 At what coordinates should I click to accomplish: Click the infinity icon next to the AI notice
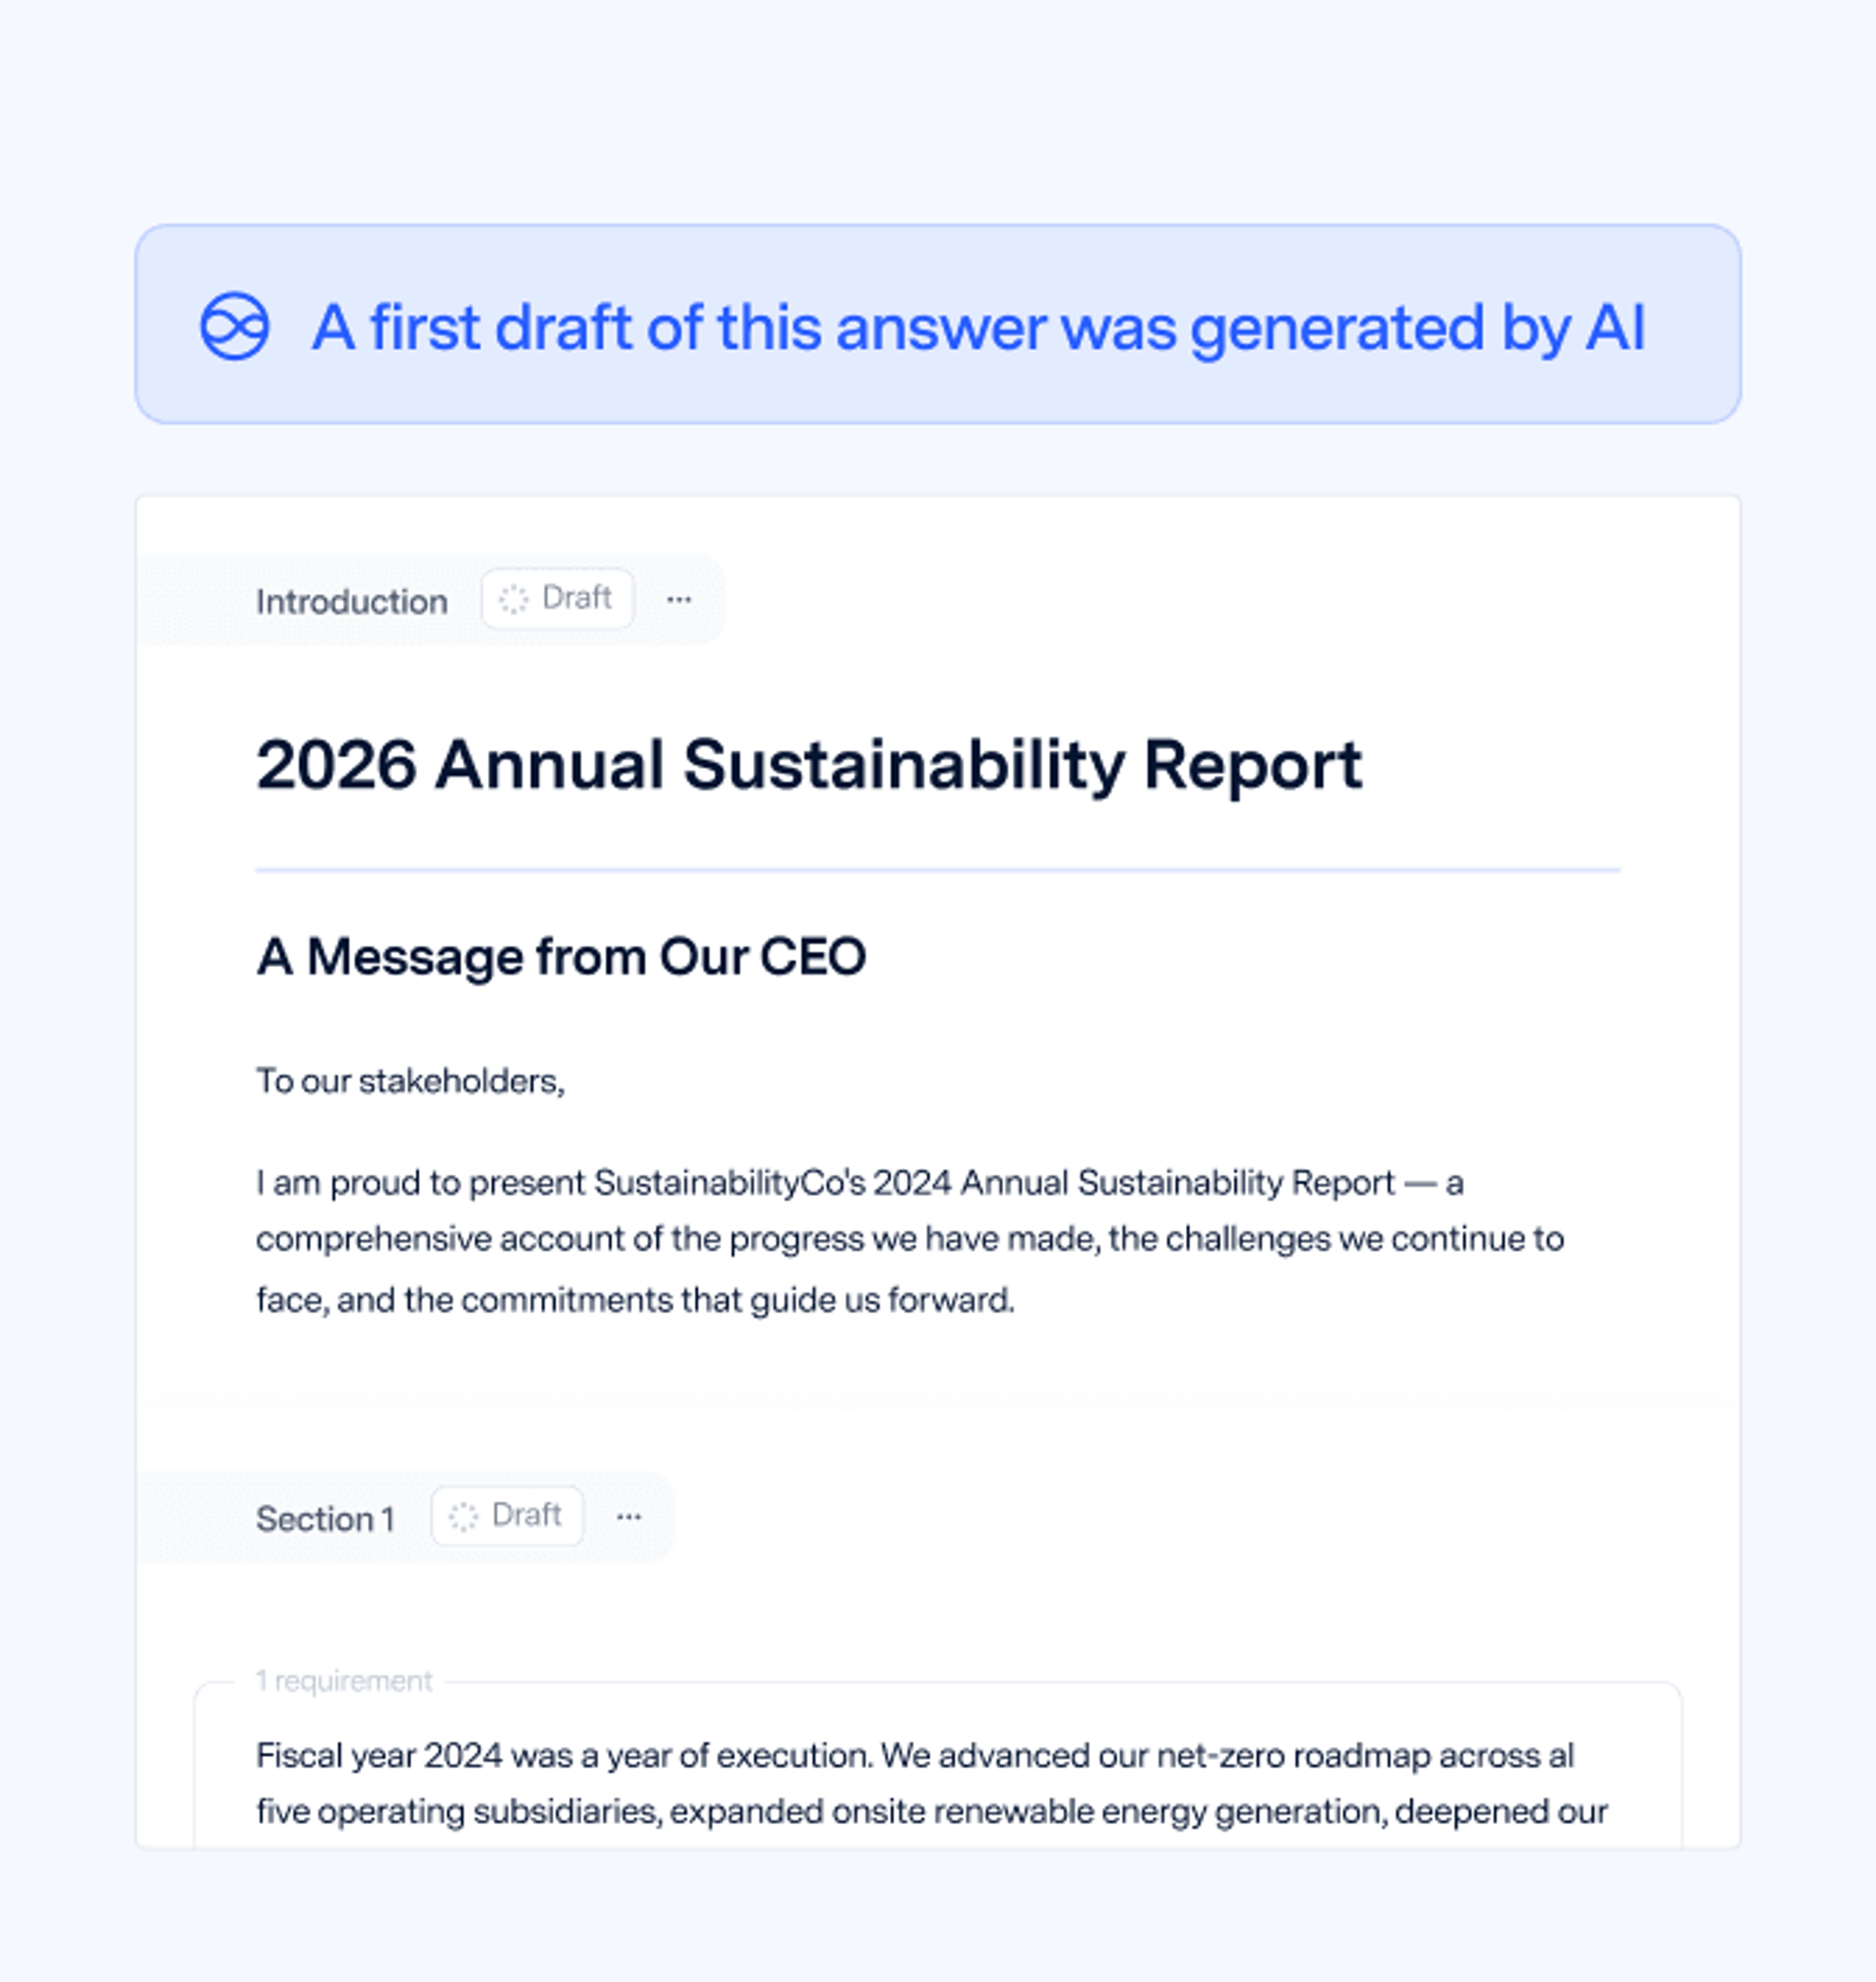click(x=237, y=326)
